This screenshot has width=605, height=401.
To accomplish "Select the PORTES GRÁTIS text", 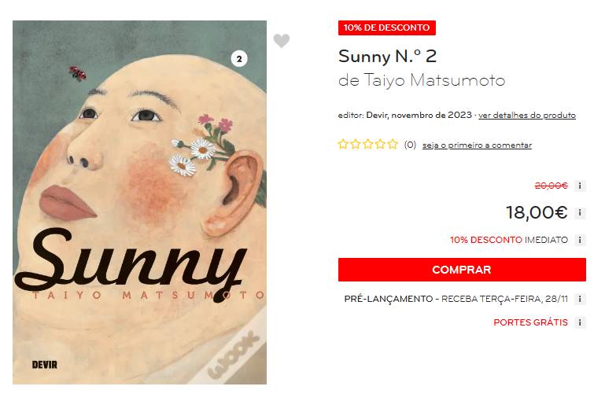I will click(530, 322).
